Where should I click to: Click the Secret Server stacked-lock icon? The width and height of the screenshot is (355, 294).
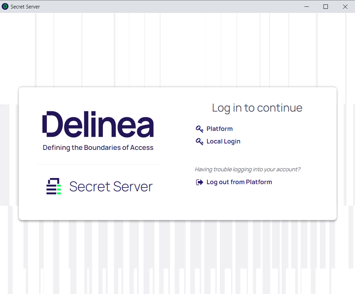[54, 186]
